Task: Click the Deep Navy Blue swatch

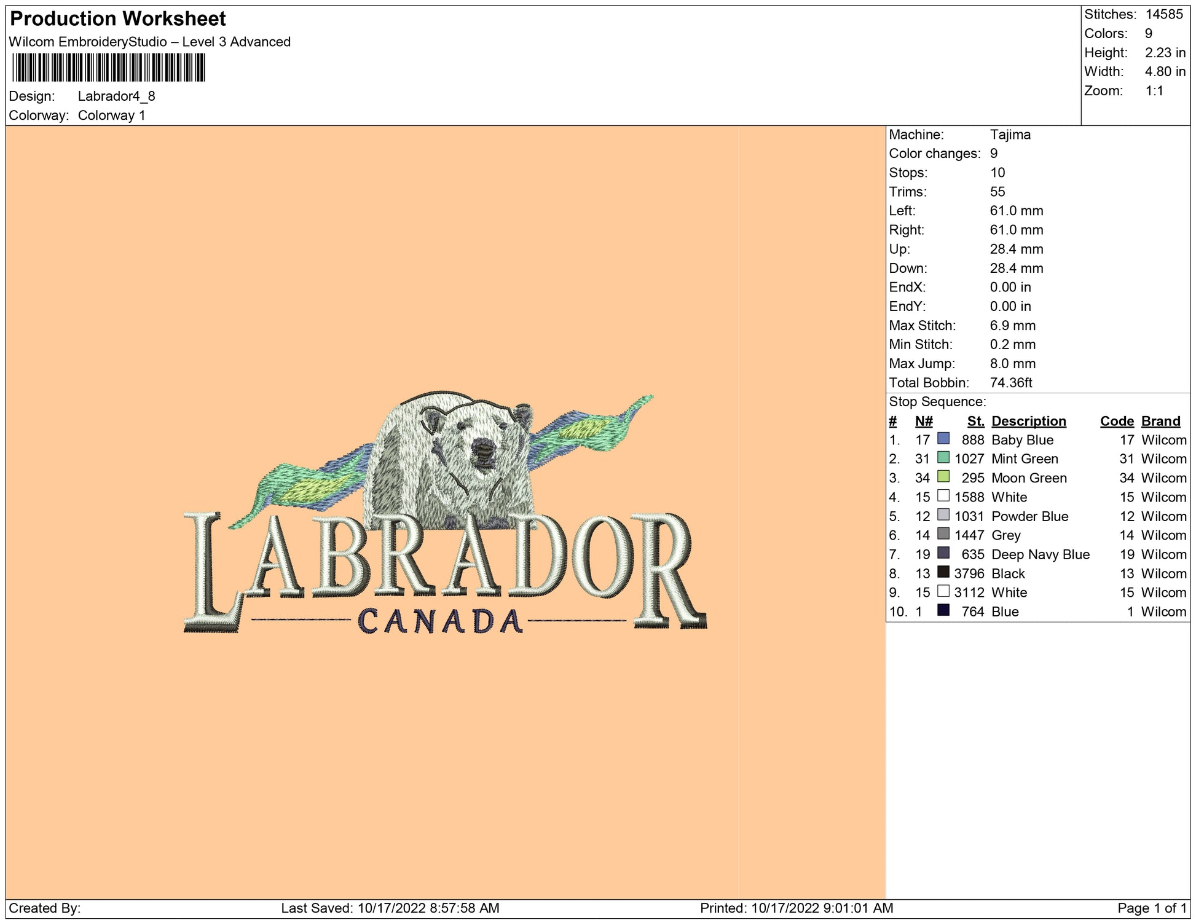Action: tap(943, 553)
